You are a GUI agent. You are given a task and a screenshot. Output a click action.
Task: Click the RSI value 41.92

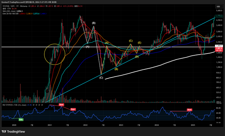[x=30, y=105]
